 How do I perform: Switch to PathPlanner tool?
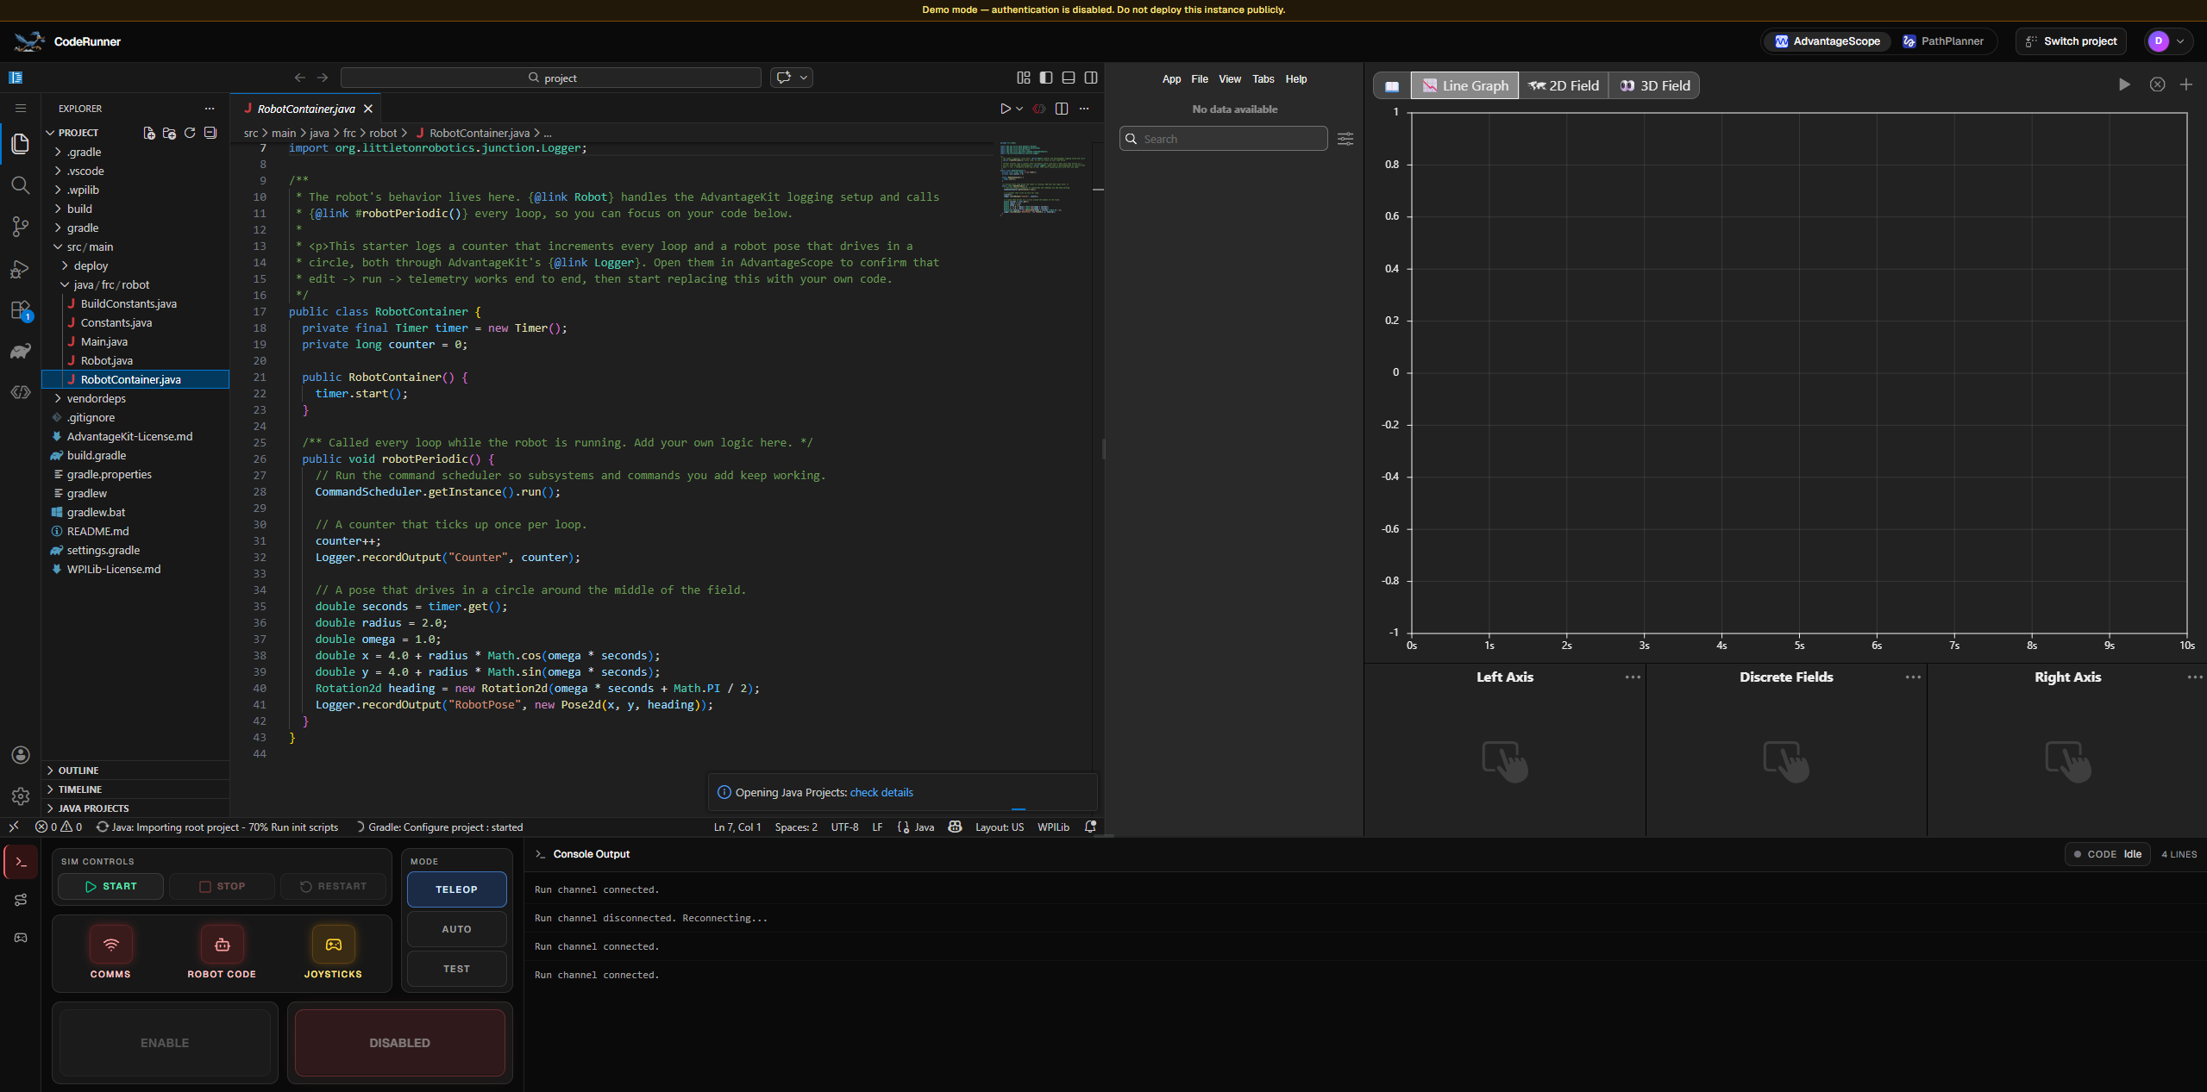(x=1943, y=41)
